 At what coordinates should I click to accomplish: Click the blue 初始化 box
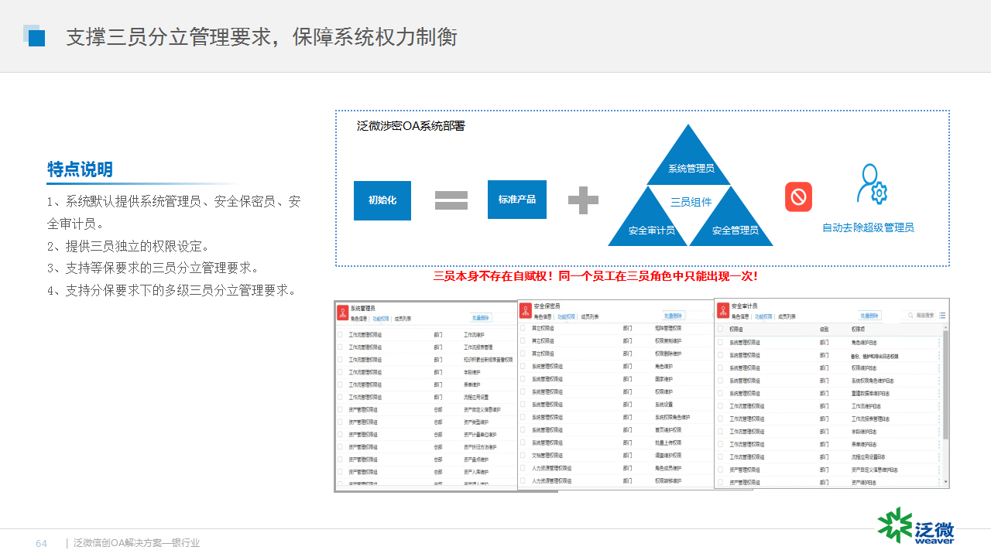[x=382, y=200]
